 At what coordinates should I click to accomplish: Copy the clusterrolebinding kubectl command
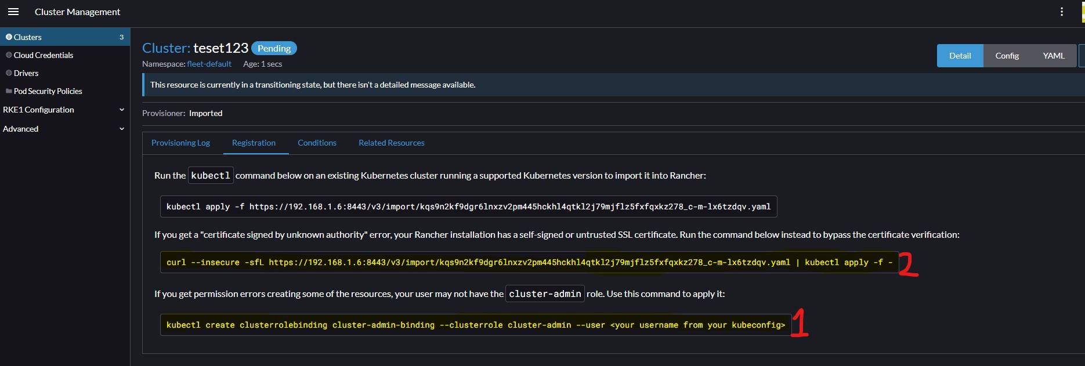pyautogui.click(x=475, y=325)
